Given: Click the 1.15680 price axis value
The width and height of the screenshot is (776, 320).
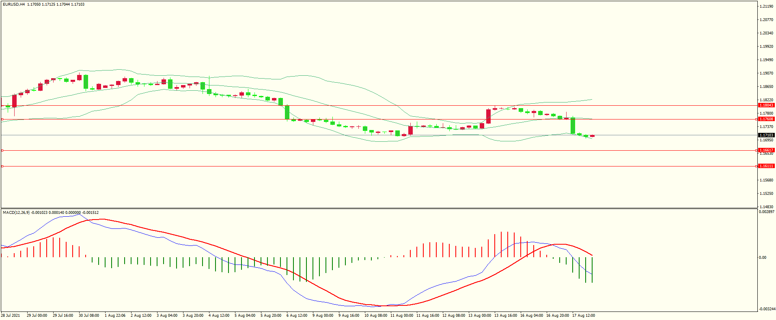Looking at the screenshot, I should pos(766,180).
